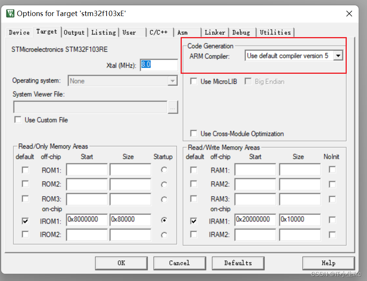367x281 pixels.
Task: Open the Device tab
Action: (18, 32)
